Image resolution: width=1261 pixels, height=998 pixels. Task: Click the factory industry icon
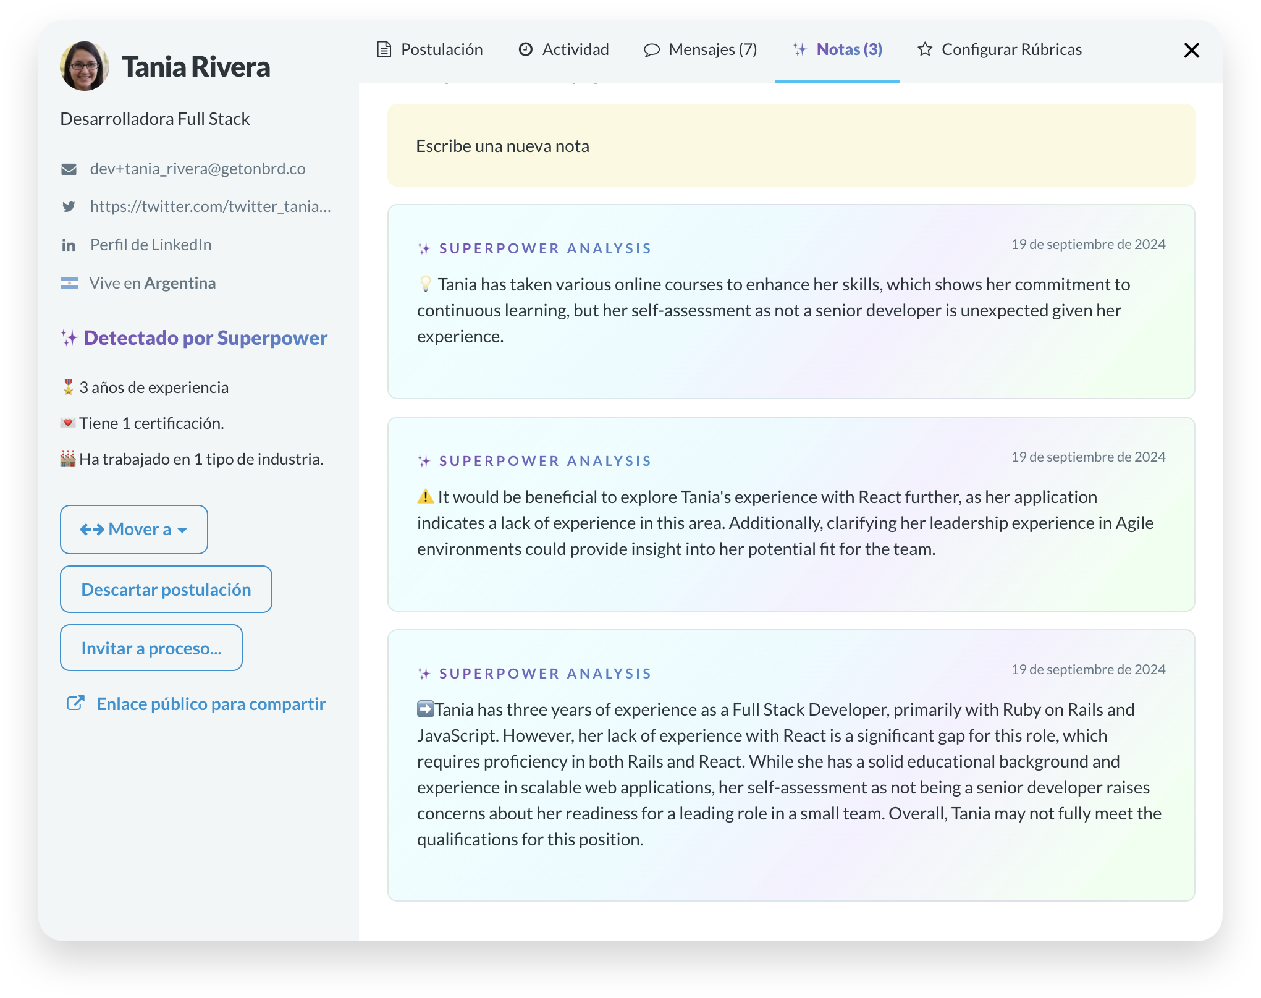tap(68, 459)
